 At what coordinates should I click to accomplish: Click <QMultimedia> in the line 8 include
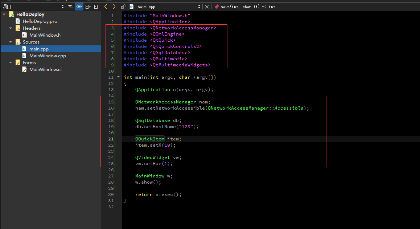(x=169, y=59)
